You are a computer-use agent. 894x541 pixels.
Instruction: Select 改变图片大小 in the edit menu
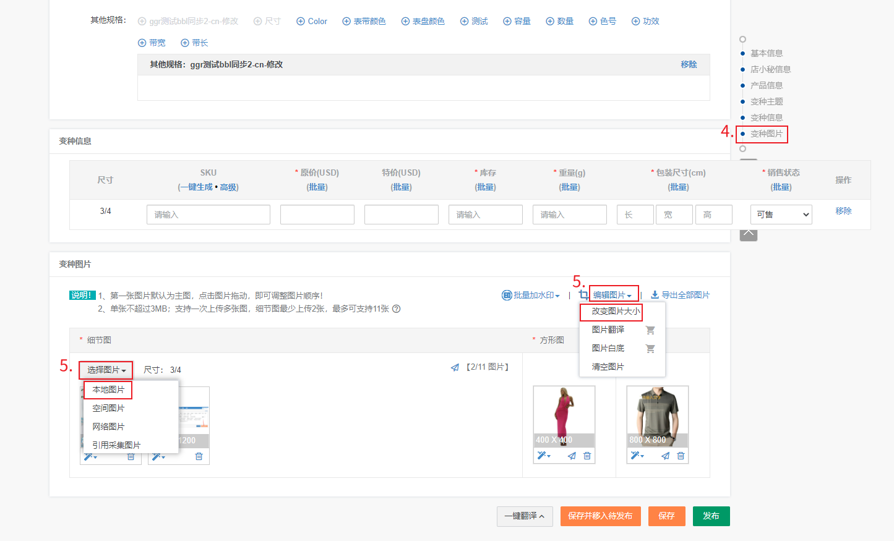click(615, 312)
